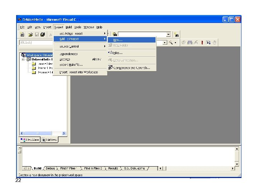The height and width of the screenshot is (193, 258).
Task: Click workspace pane scroll left arrow
Action: pyautogui.click(x=22, y=133)
